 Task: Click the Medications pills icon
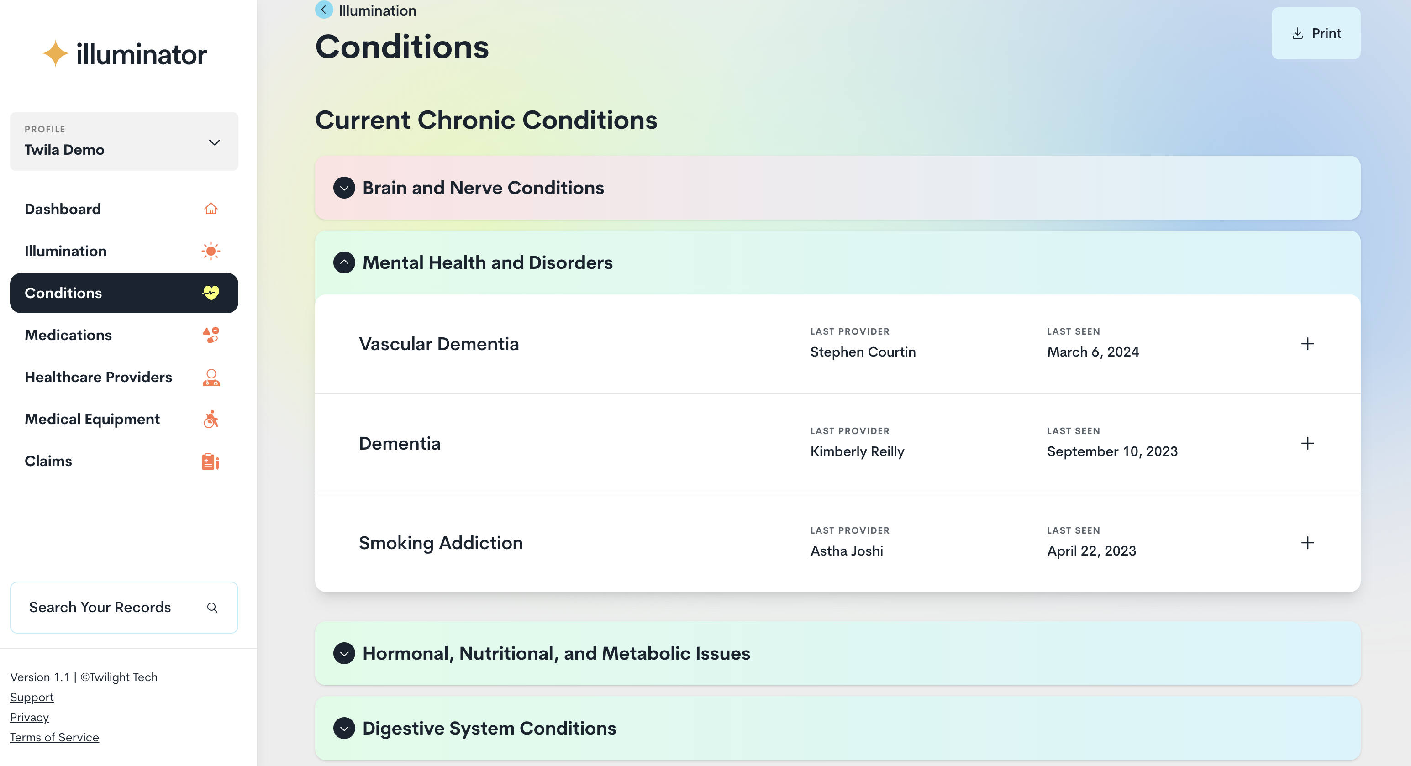click(x=211, y=335)
